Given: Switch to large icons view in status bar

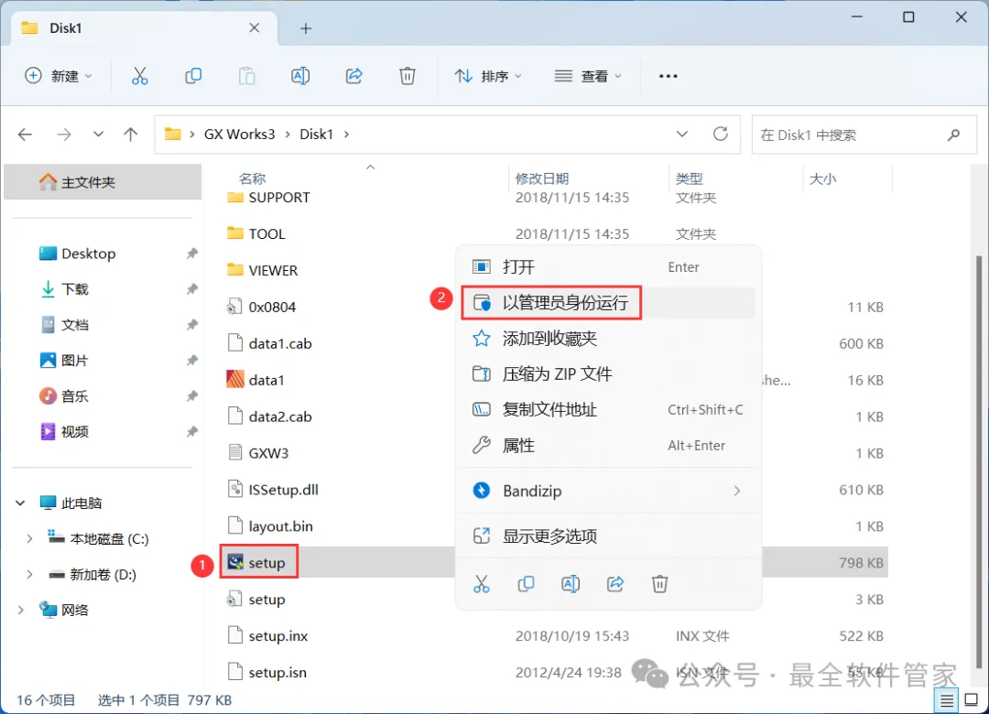Looking at the screenshot, I should (x=972, y=700).
